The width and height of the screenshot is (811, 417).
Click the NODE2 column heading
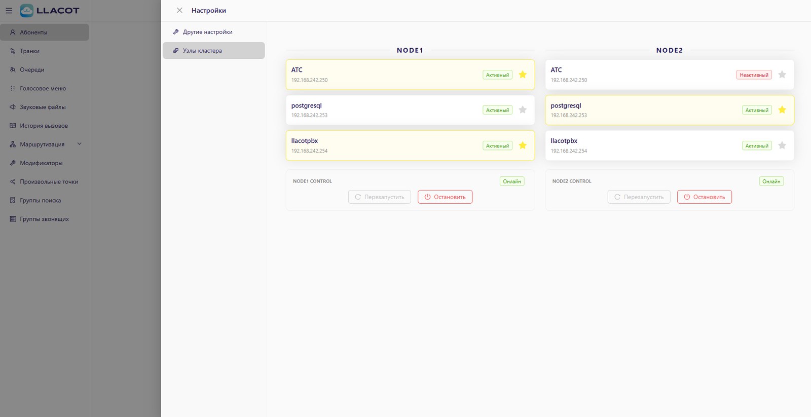point(670,50)
